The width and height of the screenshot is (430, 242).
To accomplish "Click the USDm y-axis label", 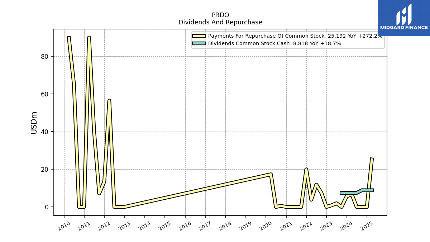I will (x=34, y=123).
